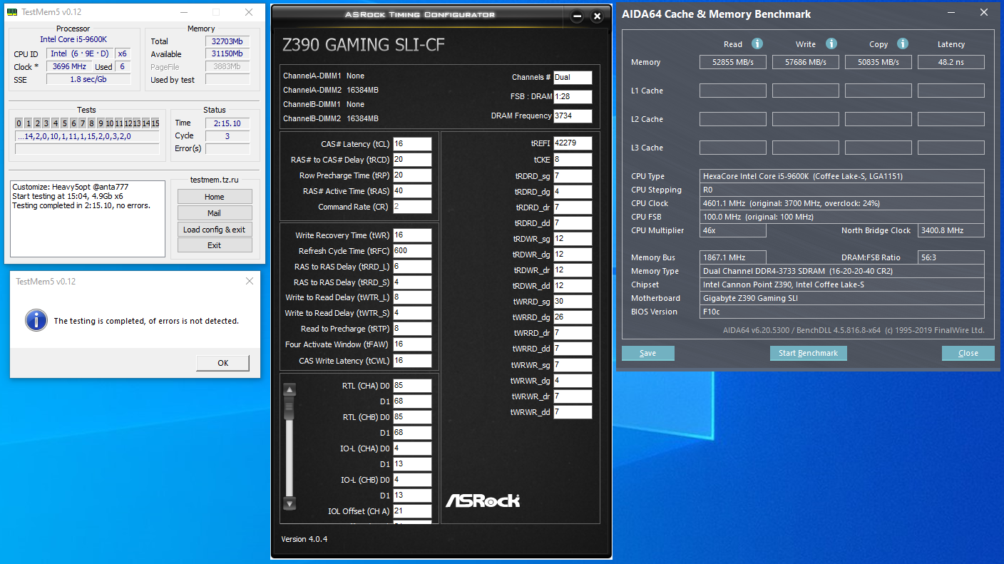Click the TestMem5 app icon in its title bar

(x=13, y=13)
